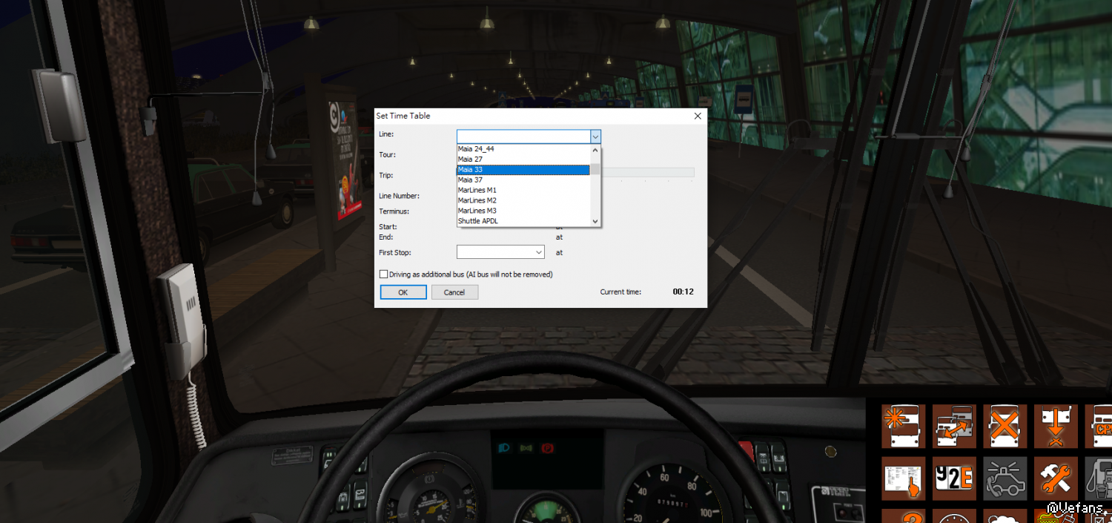Screen dimensions: 1112x523
Task: Click the Trip slider track
Action: point(647,172)
